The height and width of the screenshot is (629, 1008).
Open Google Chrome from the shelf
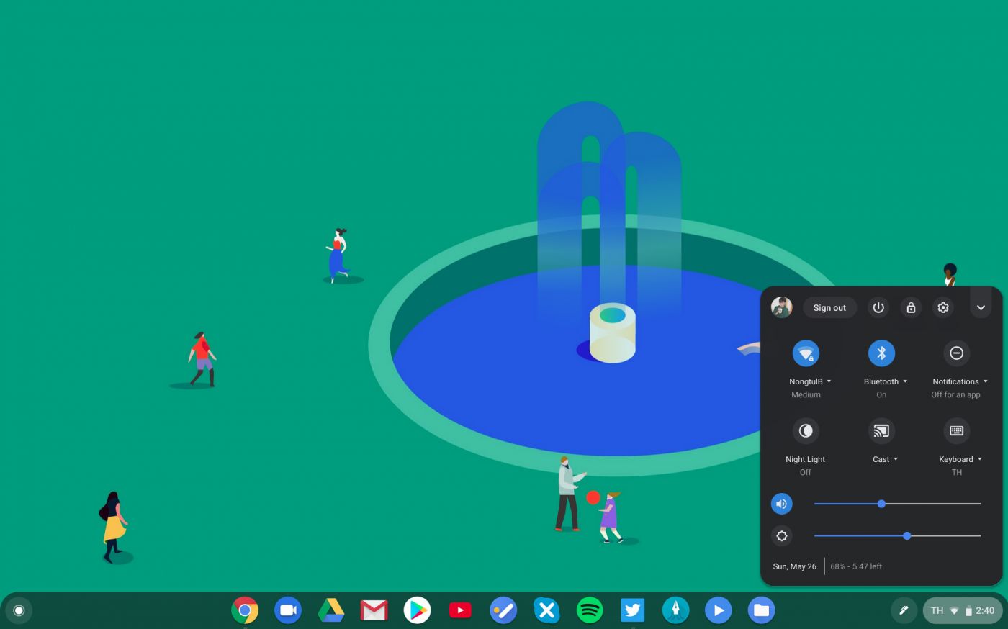(245, 610)
